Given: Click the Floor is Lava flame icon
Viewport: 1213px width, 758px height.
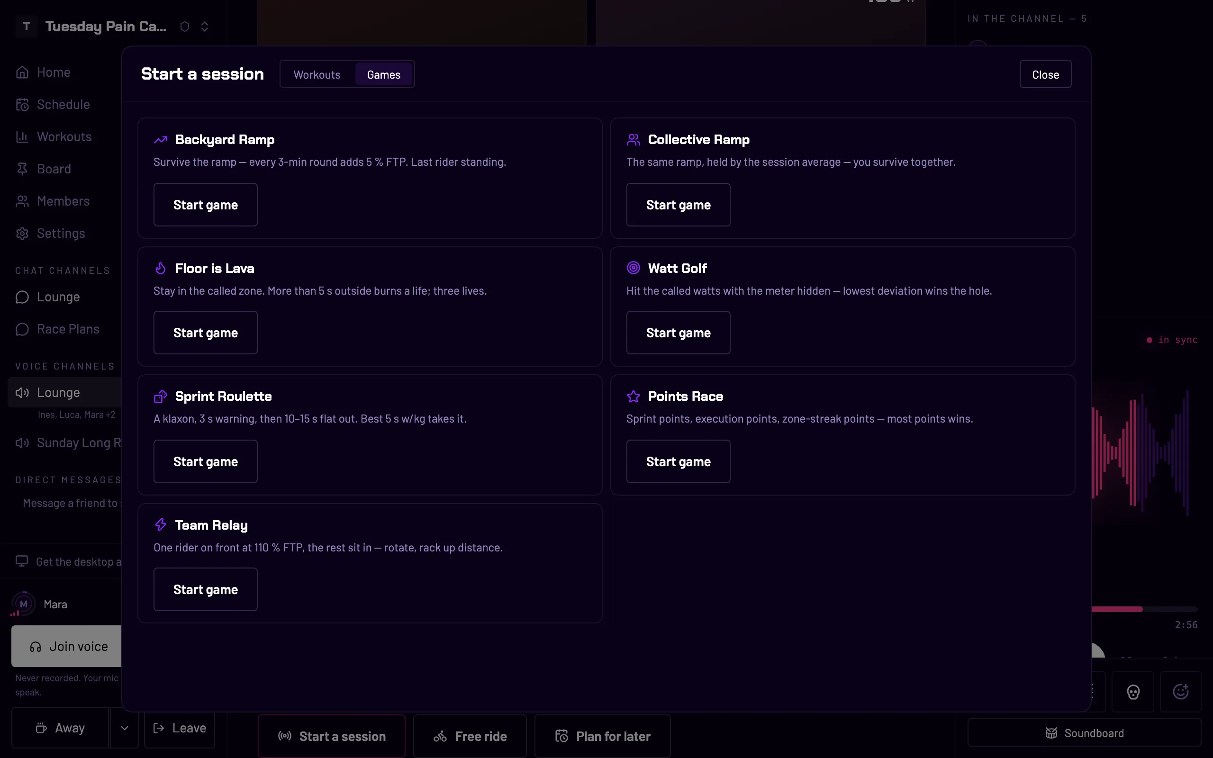Looking at the screenshot, I should pos(161,268).
